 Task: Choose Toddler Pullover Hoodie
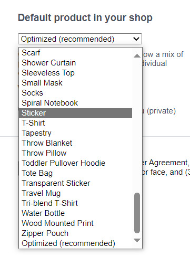(x=75, y=163)
